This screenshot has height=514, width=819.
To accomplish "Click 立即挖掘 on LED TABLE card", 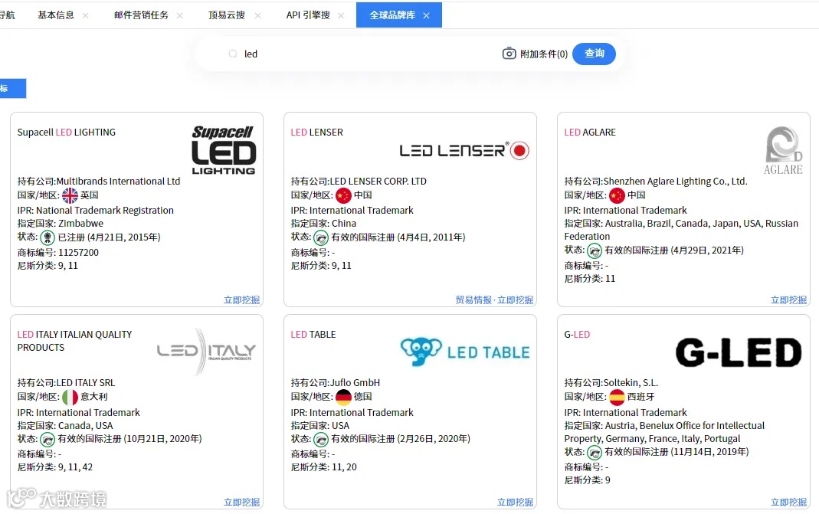I will [515, 502].
